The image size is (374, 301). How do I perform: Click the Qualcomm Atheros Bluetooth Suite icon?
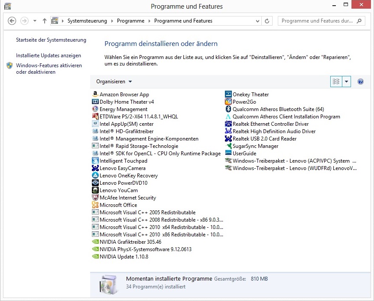(x=228, y=109)
